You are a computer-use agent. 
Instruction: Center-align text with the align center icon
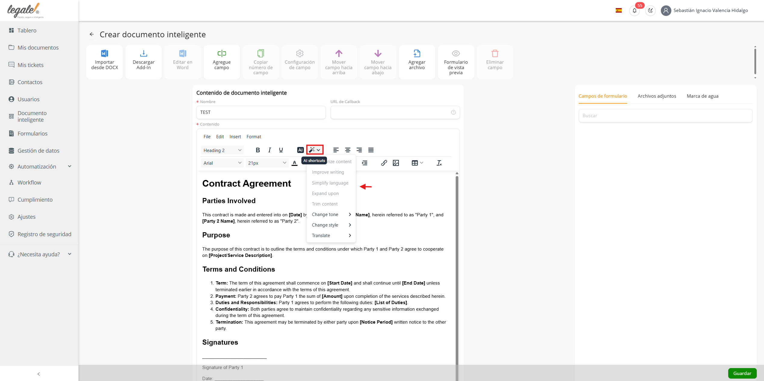[x=348, y=150]
